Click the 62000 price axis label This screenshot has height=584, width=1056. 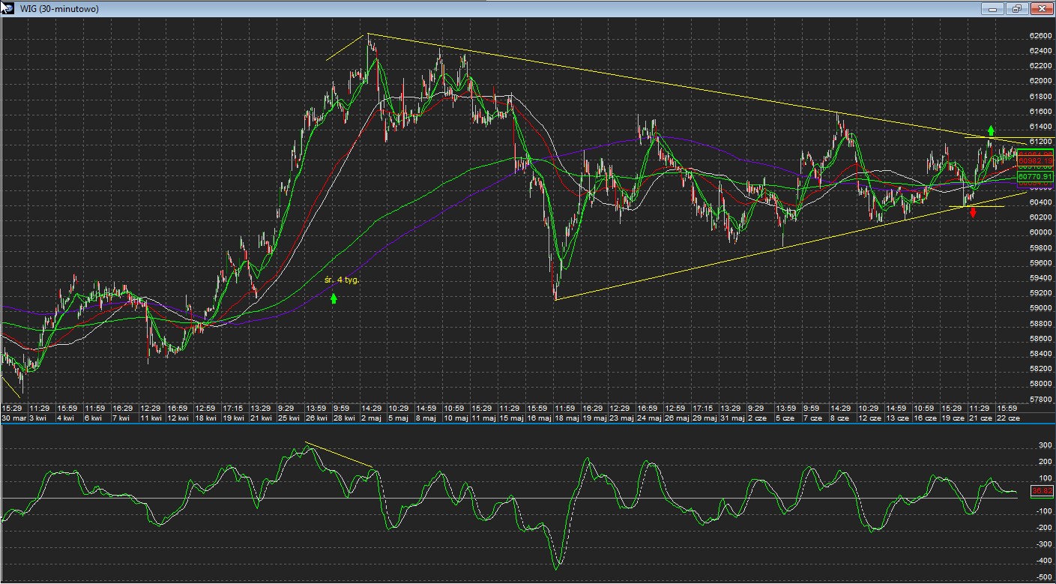click(x=1040, y=81)
